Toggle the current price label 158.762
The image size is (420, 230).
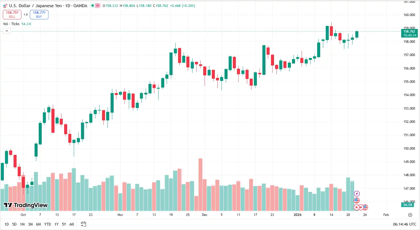(x=409, y=32)
